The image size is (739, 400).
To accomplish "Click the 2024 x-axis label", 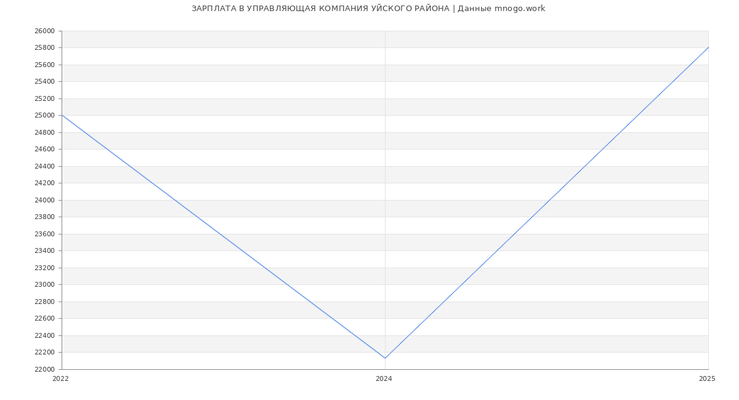I will (x=384, y=379).
